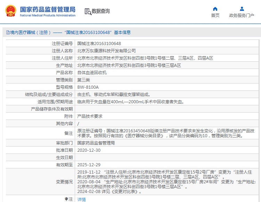The height and width of the screenshot is (202, 261).
Task: Select change entry dated 2019-11-12
Action: pos(165,175)
